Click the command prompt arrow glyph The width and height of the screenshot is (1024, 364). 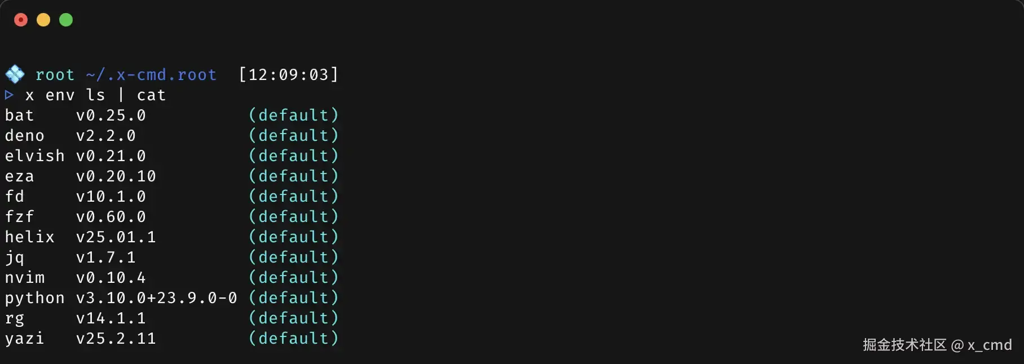(9, 95)
